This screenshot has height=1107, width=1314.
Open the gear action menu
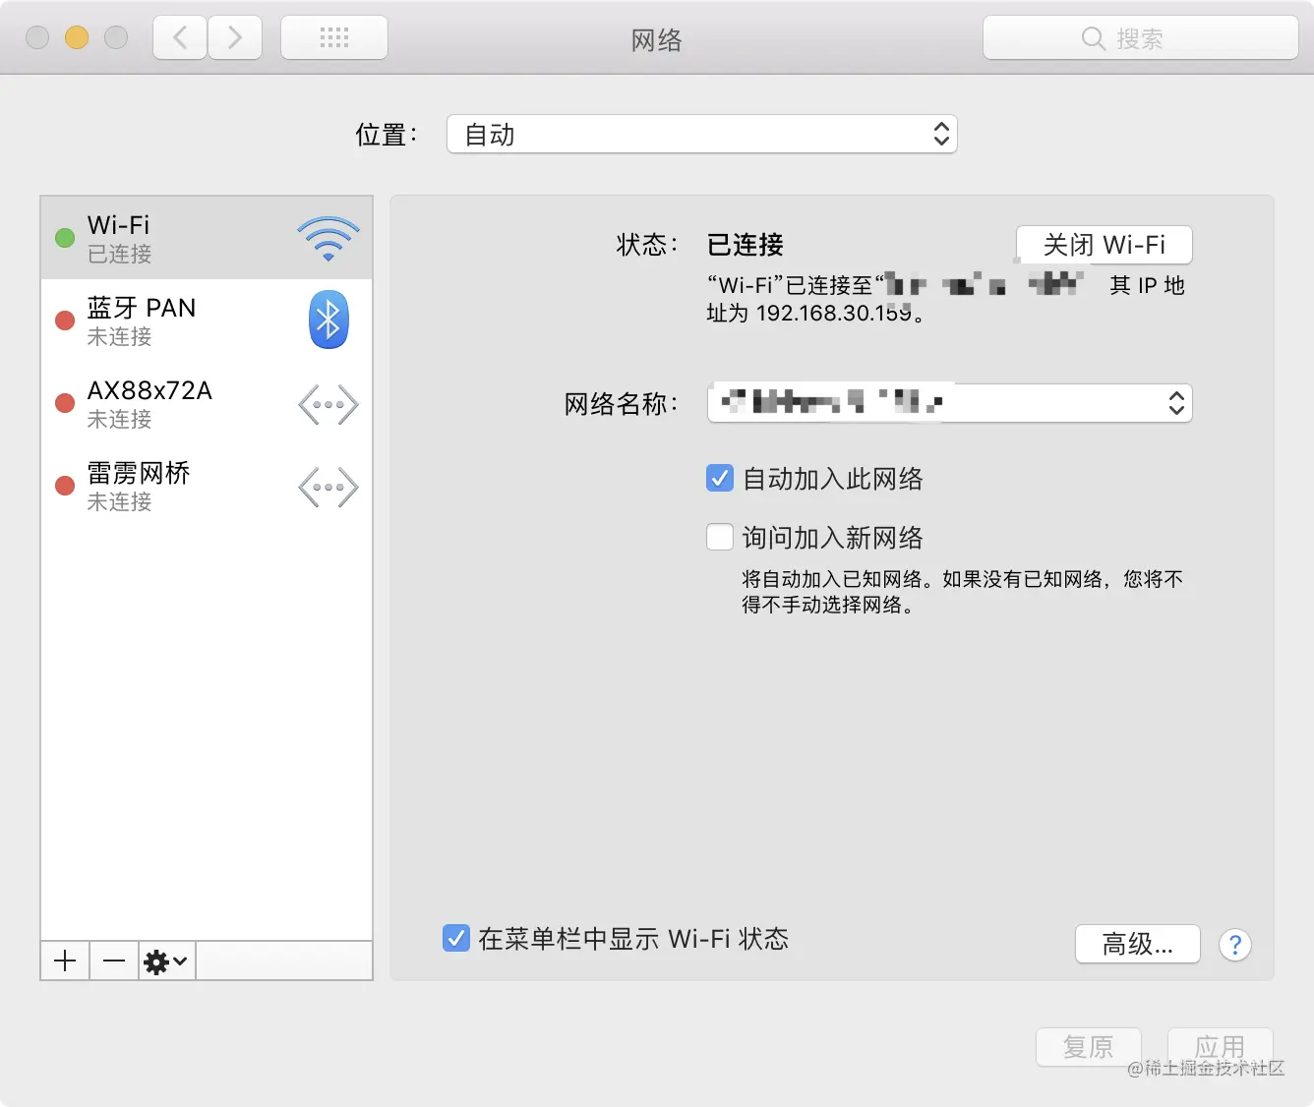tap(166, 961)
